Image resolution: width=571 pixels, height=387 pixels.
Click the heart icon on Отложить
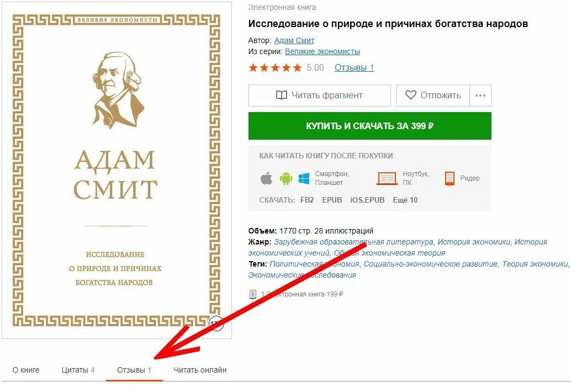click(411, 95)
